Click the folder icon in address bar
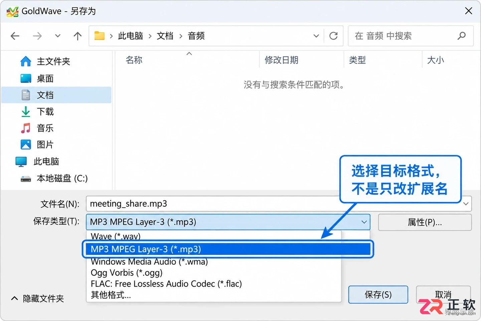 pyautogui.click(x=99, y=35)
